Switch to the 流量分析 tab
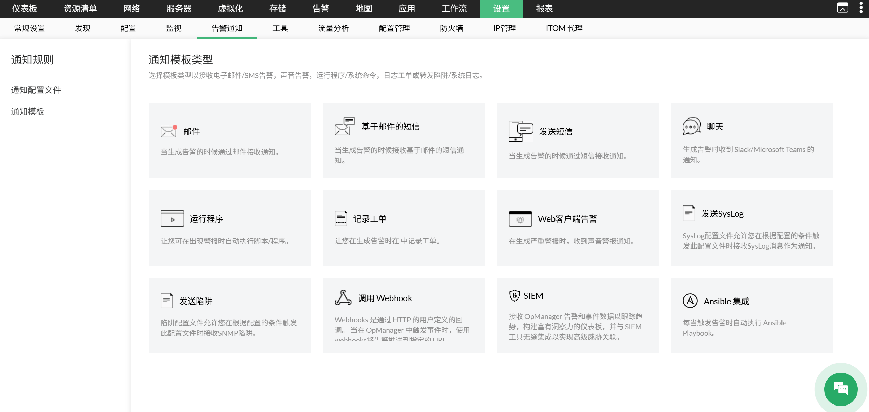The image size is (869, 412). click(333, 28)
